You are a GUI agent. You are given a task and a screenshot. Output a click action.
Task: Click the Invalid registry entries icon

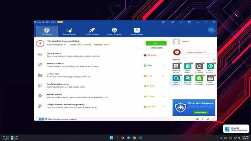click(40, 85)
